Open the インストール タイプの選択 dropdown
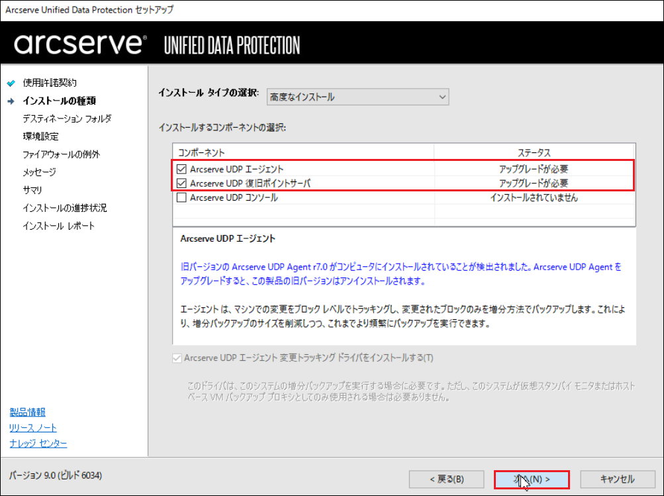Viewport: 664px width, 496px height. (358, 97)
